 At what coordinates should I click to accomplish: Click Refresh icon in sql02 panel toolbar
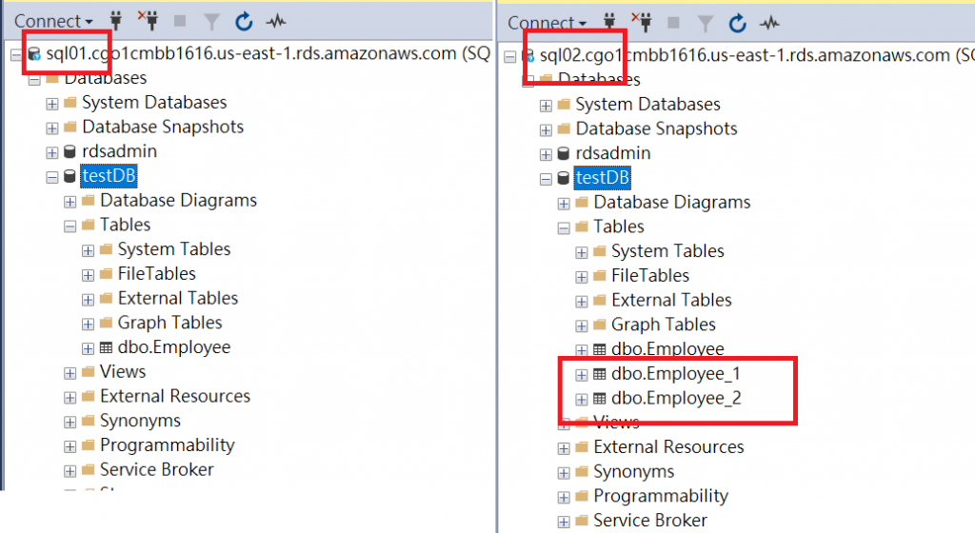pos(738,24)
